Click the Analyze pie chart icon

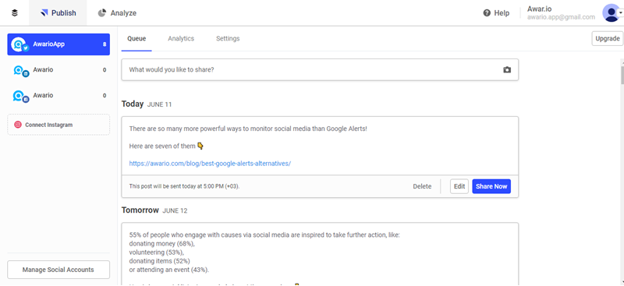[102, 13]
